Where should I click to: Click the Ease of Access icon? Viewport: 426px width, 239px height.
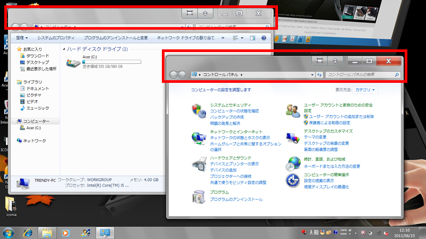pyautogui.click(x=293, y=181)
